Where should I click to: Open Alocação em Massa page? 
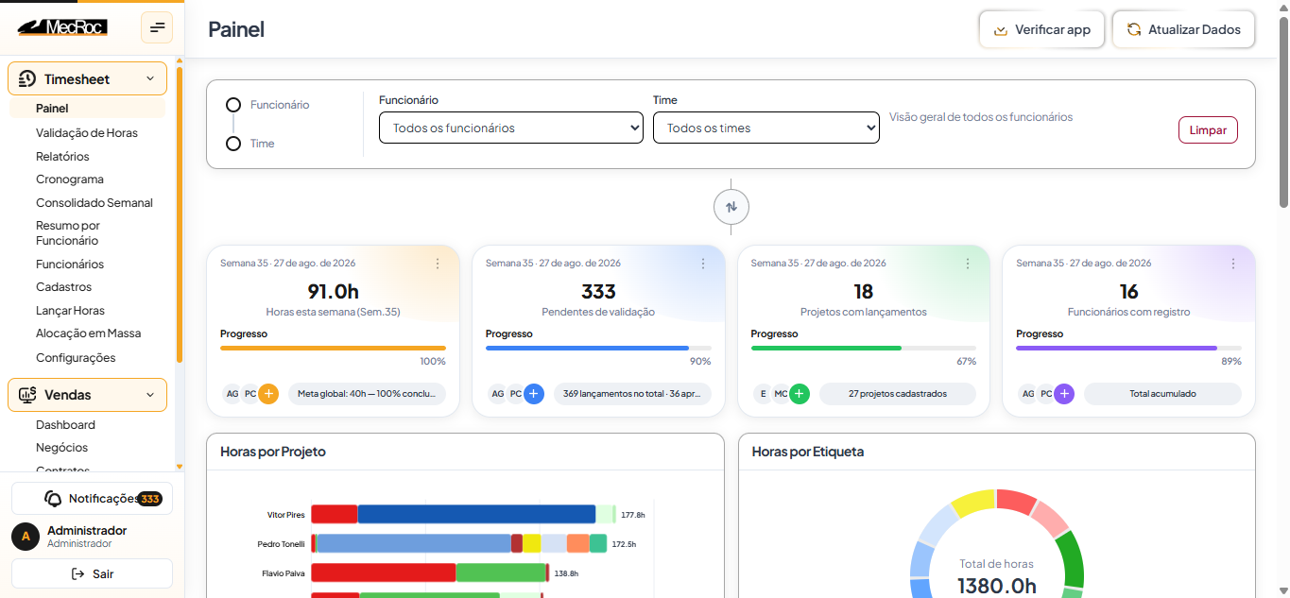pyautogui.click(x=87, y=333)
